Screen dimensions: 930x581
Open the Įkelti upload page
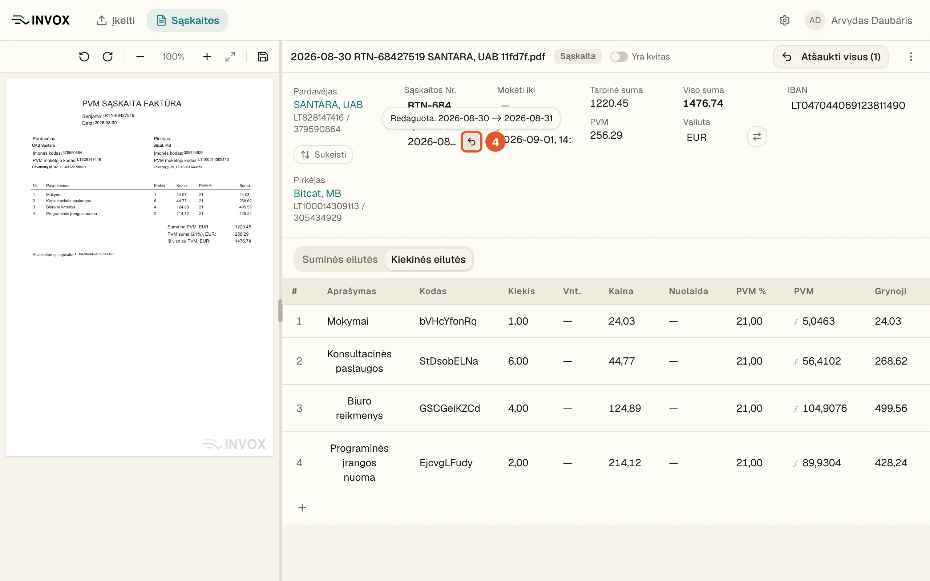pos(115,20)
